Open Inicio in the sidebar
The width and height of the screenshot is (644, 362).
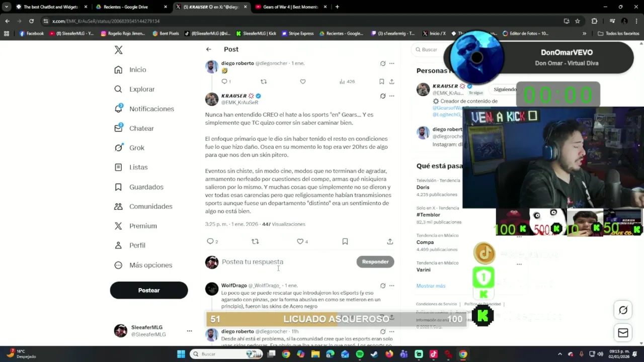point(130,70)
